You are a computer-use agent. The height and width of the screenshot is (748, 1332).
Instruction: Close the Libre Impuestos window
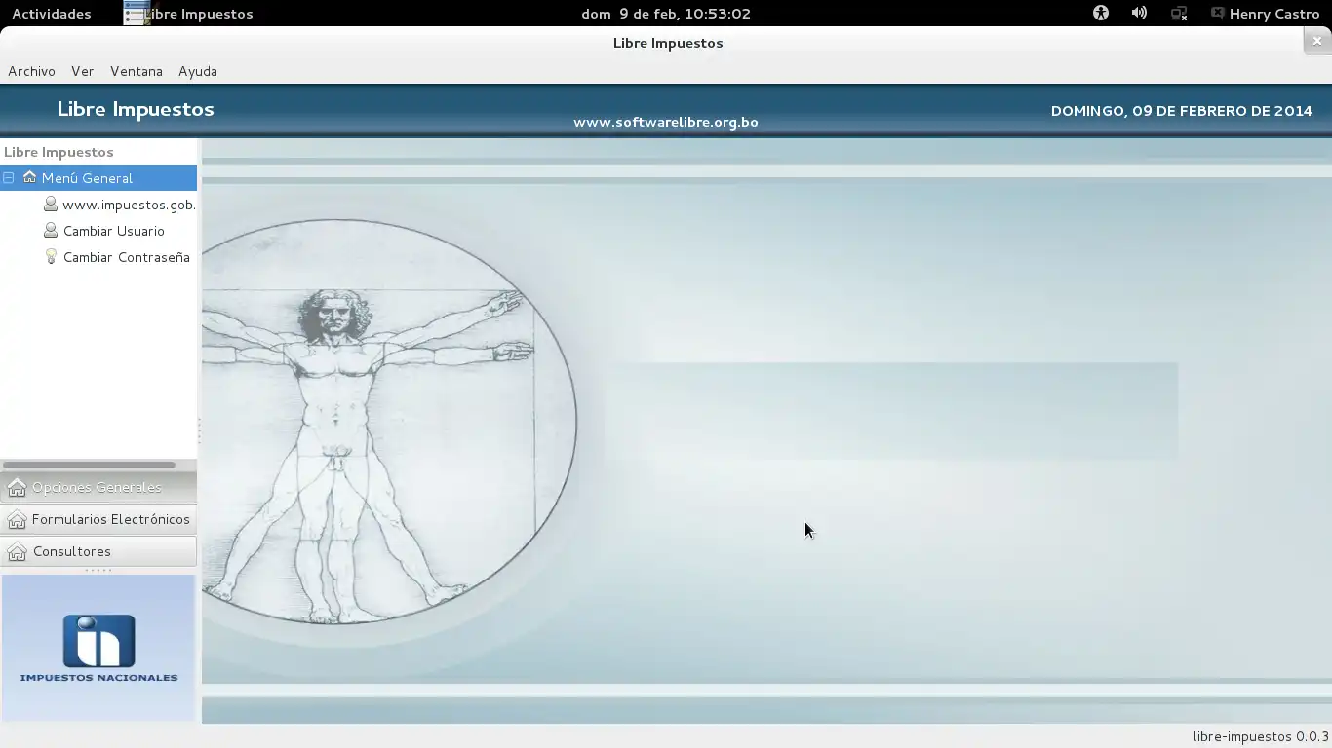click(x=1317, y=41)
